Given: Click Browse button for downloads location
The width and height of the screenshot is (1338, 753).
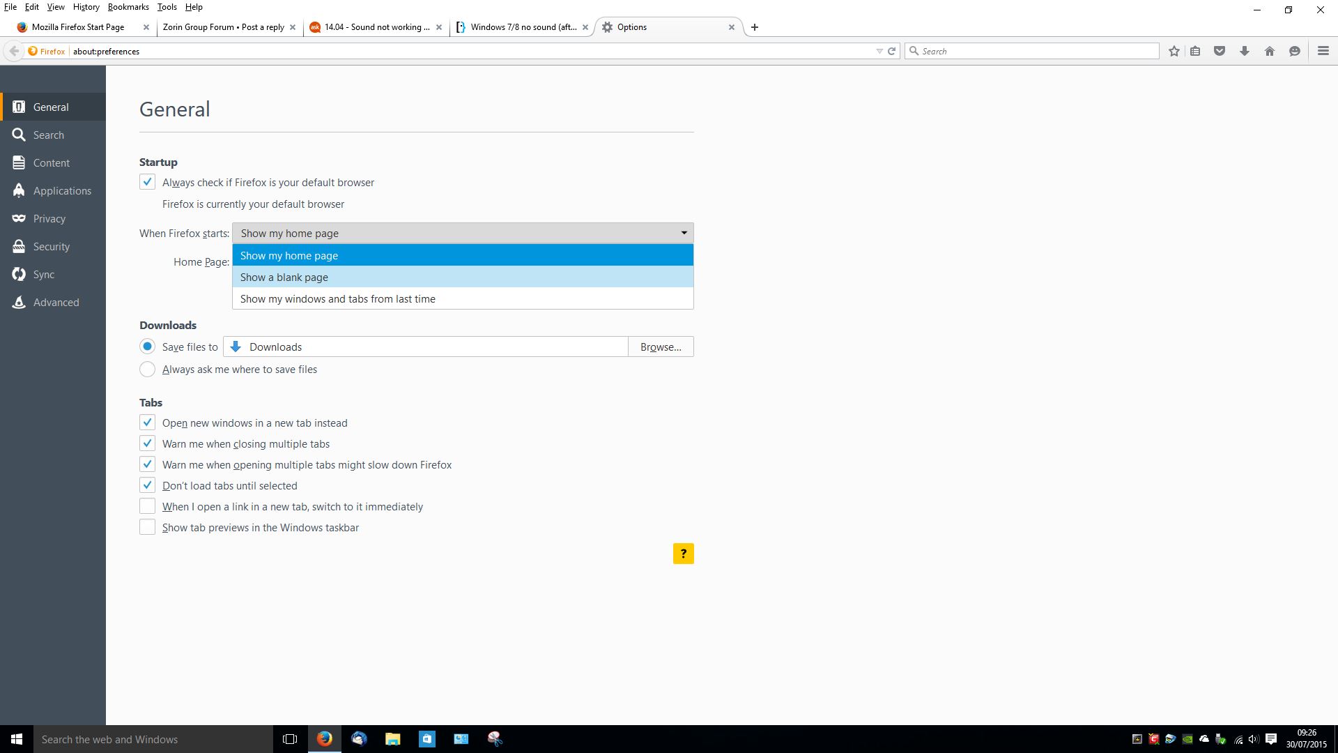Looking at the screenshot, I should pos(661,346).
